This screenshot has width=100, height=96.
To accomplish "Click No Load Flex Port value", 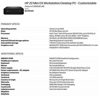I will point(56,61).
